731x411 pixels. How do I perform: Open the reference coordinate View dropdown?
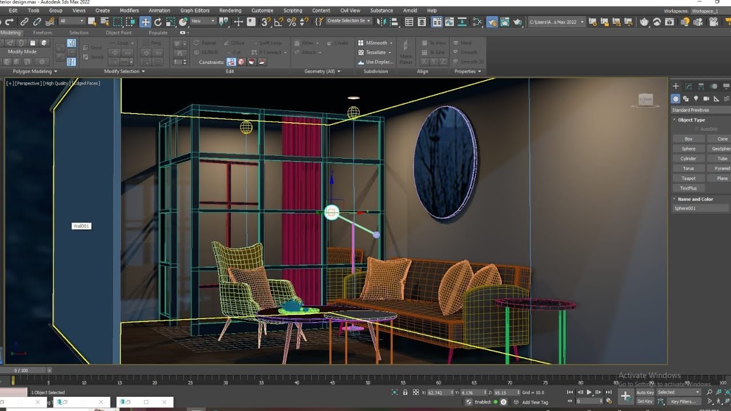pos(203,22)
